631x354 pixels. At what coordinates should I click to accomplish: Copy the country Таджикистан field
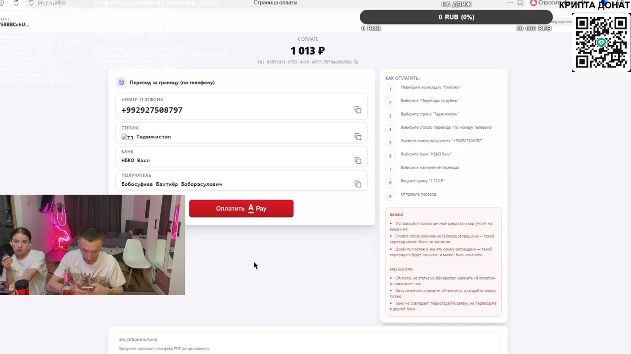[358, 137]
